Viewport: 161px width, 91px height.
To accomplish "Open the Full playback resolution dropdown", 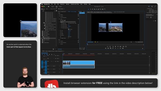I will (132, 42).
